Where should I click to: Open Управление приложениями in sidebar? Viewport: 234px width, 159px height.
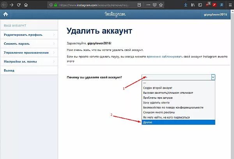(29, 52)
